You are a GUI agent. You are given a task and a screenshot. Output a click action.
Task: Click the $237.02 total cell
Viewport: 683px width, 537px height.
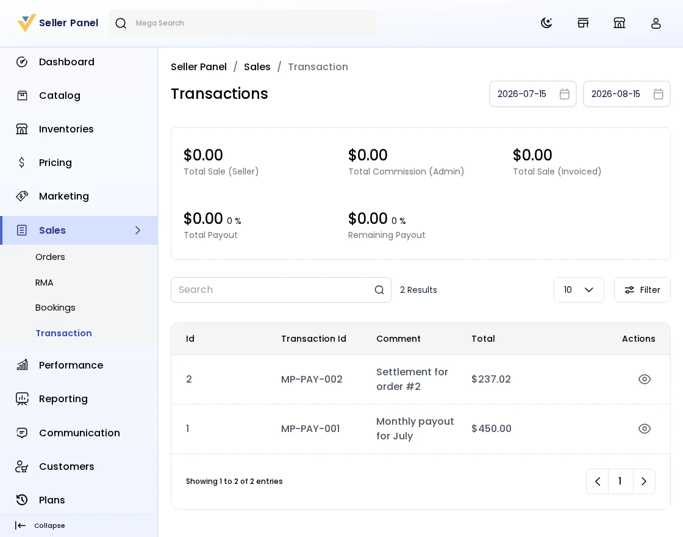pos(491,379)
